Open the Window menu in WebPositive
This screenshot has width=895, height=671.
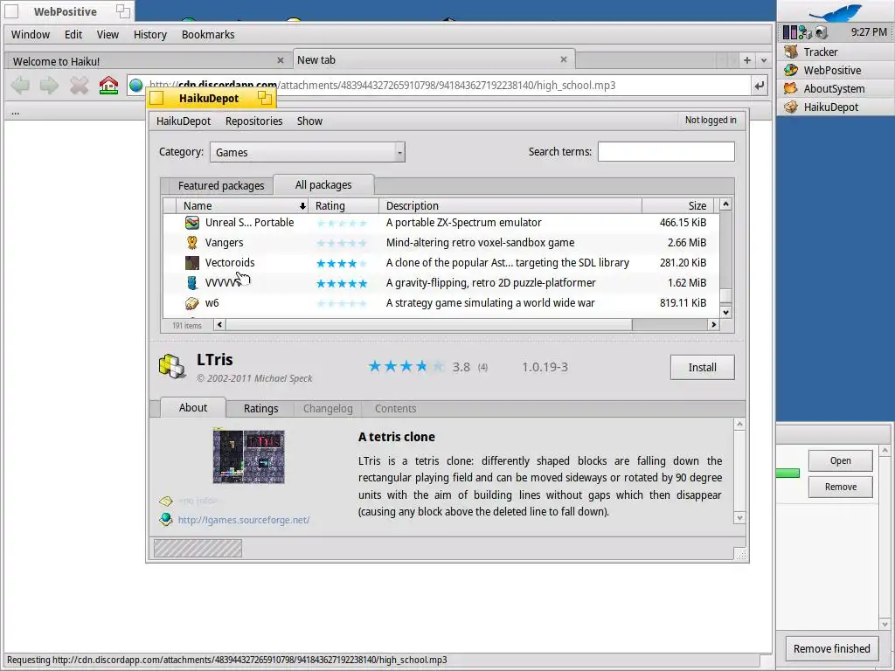31,34
